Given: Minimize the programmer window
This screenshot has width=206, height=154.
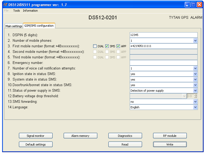Looking at the screenshot, I should click(x=187, y=5).
